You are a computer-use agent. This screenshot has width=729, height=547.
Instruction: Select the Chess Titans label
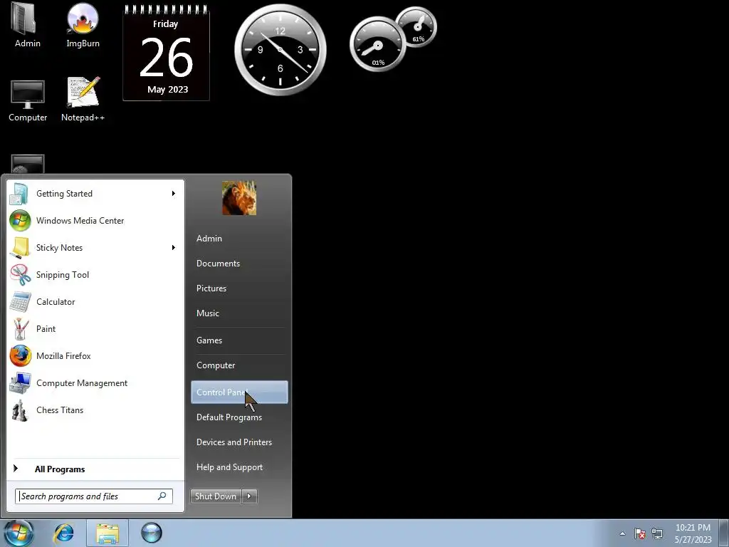click(x=60, y=410)
